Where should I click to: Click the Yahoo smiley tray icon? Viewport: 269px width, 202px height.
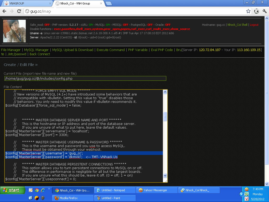tap(247, 189)
